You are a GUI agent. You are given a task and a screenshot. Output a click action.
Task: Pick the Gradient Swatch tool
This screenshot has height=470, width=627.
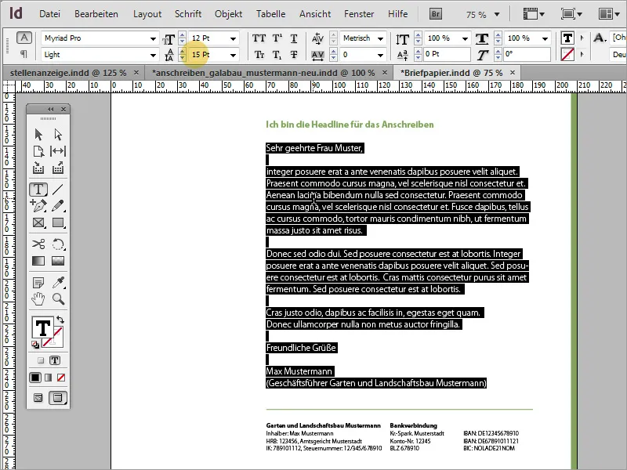point(38,261)
